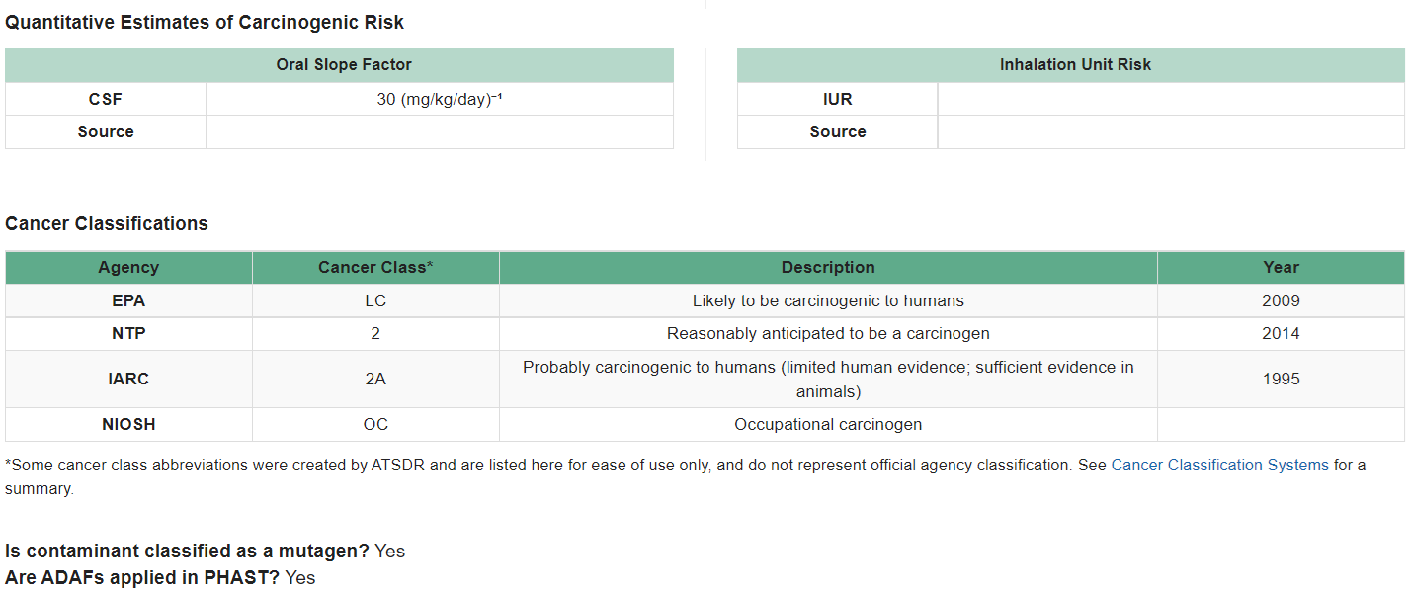Click the empty IUR value cell
The width and height of the screenshot is (1410, 596).
click(1171, 99)
